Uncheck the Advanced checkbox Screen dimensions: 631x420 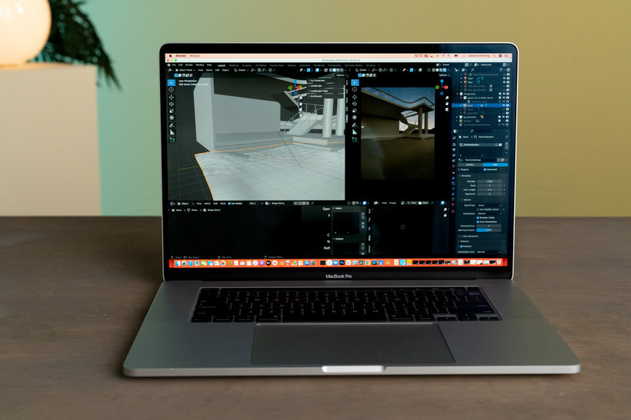point(485,170)
